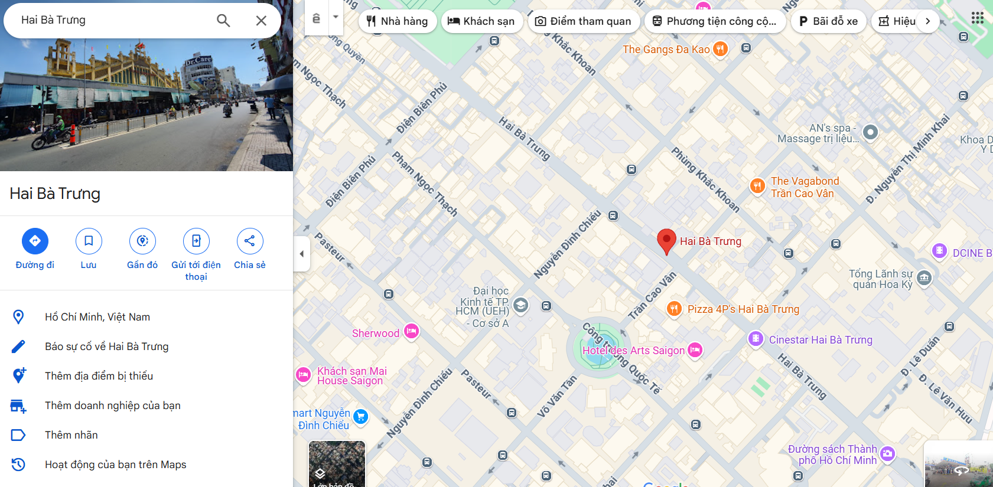
Task: Toggle the Bãi đỗ xe filter chip
Action: point(829,21)
